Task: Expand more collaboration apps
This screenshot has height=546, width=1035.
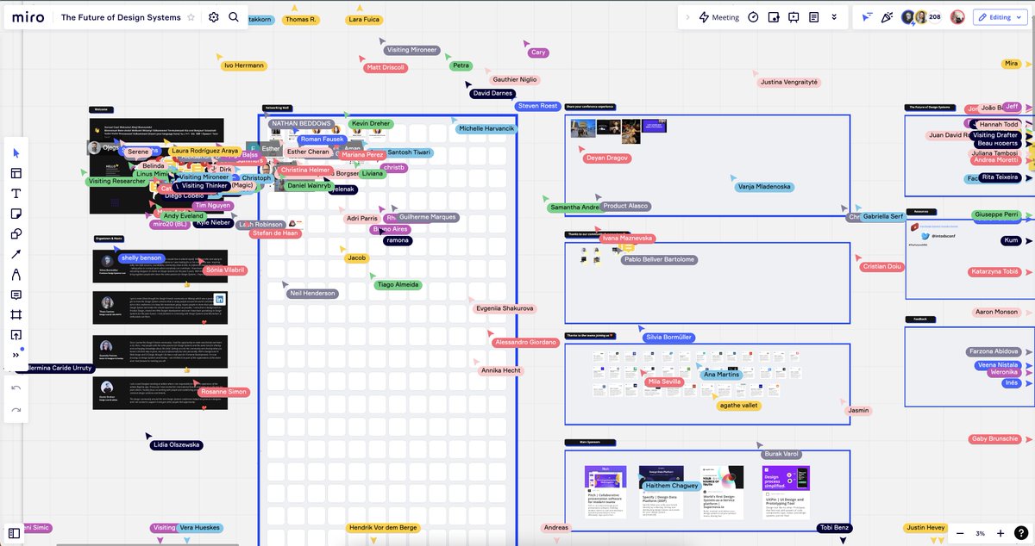Action: point(834,17)
